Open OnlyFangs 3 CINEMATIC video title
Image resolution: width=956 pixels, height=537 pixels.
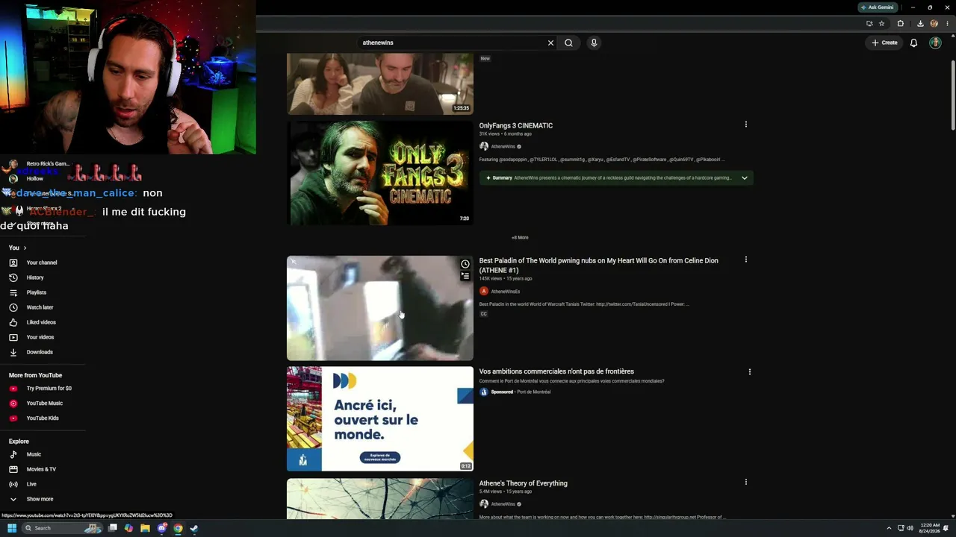click(x=516, y=125)
